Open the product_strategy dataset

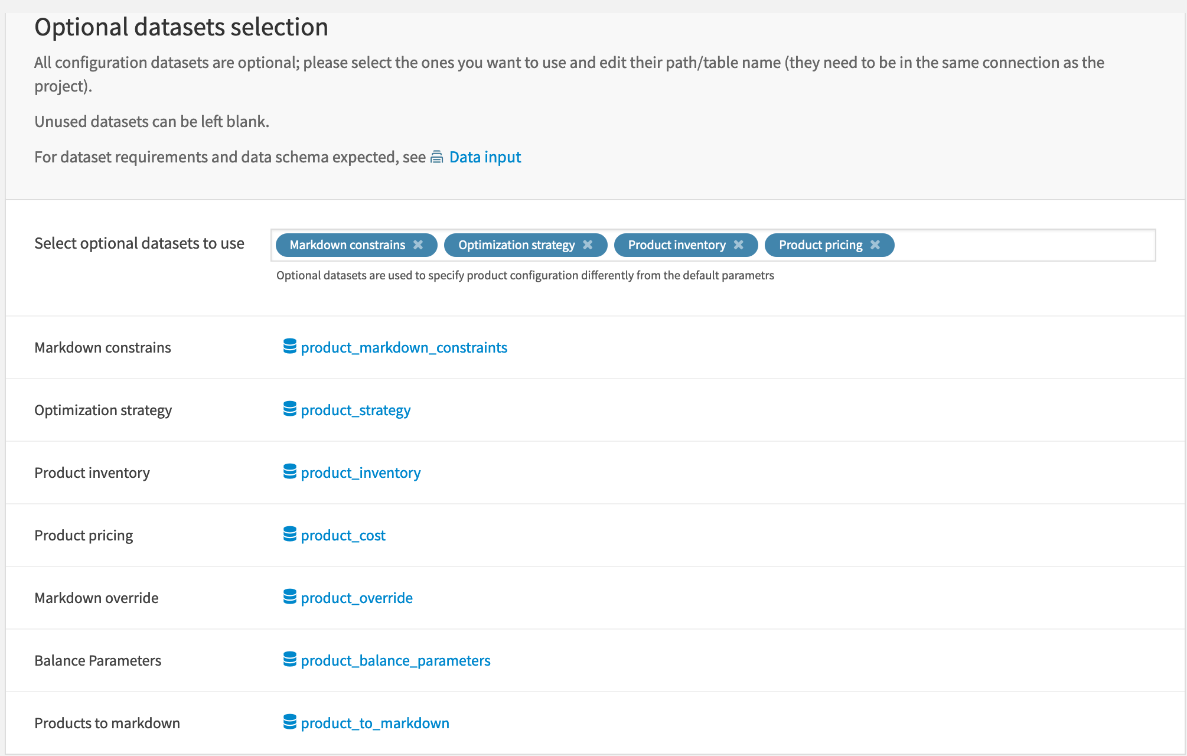(x=355, y=410)
